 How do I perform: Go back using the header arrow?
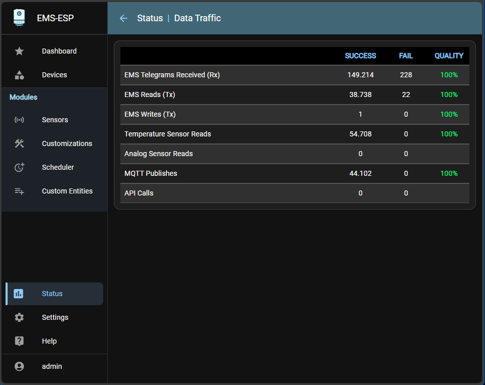click(x=123, y=18)
